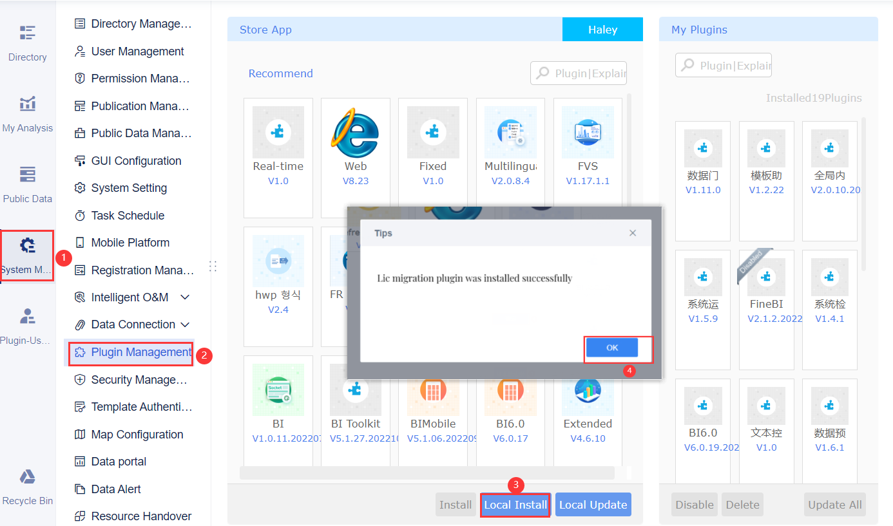The image size is (893, 526).
Task: Click the System Setting gear icon
Action: (x=79, y=187)
